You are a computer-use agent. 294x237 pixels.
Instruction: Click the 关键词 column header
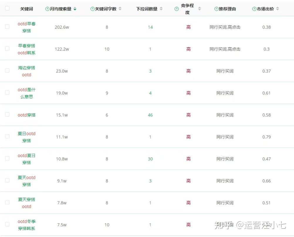pyautogui.click(x=26, y=9)
